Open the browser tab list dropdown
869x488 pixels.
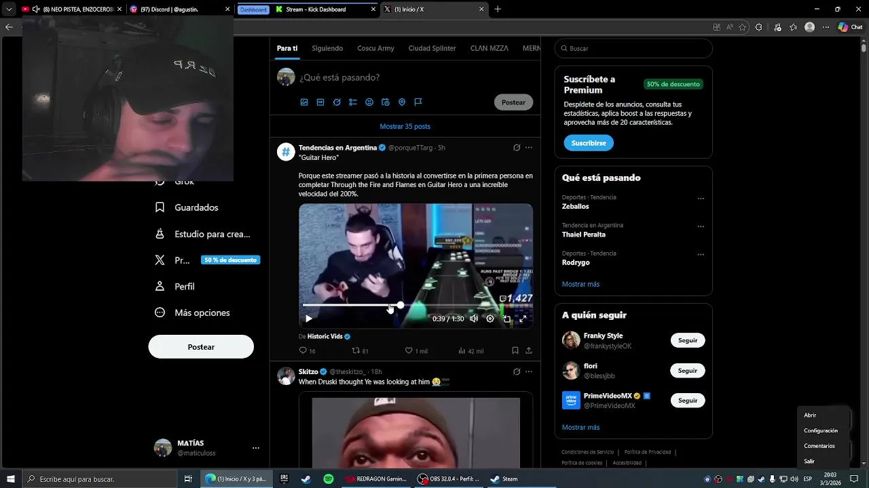click(9, 9)
